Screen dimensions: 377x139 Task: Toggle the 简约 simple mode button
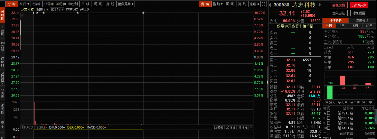pyautogui.click(x=242, y=4)
